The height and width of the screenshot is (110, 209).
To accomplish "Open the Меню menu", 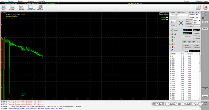I will pos(3,1).
